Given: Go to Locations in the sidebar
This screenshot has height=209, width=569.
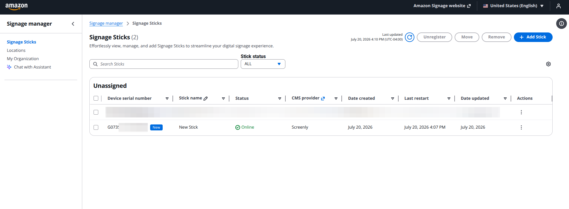Looking at the screenshot, I should (16, 50).
